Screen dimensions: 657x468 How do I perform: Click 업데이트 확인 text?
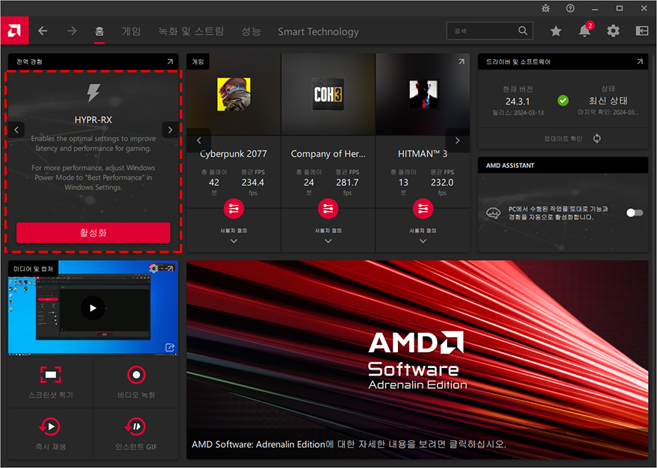coord(563,139)
